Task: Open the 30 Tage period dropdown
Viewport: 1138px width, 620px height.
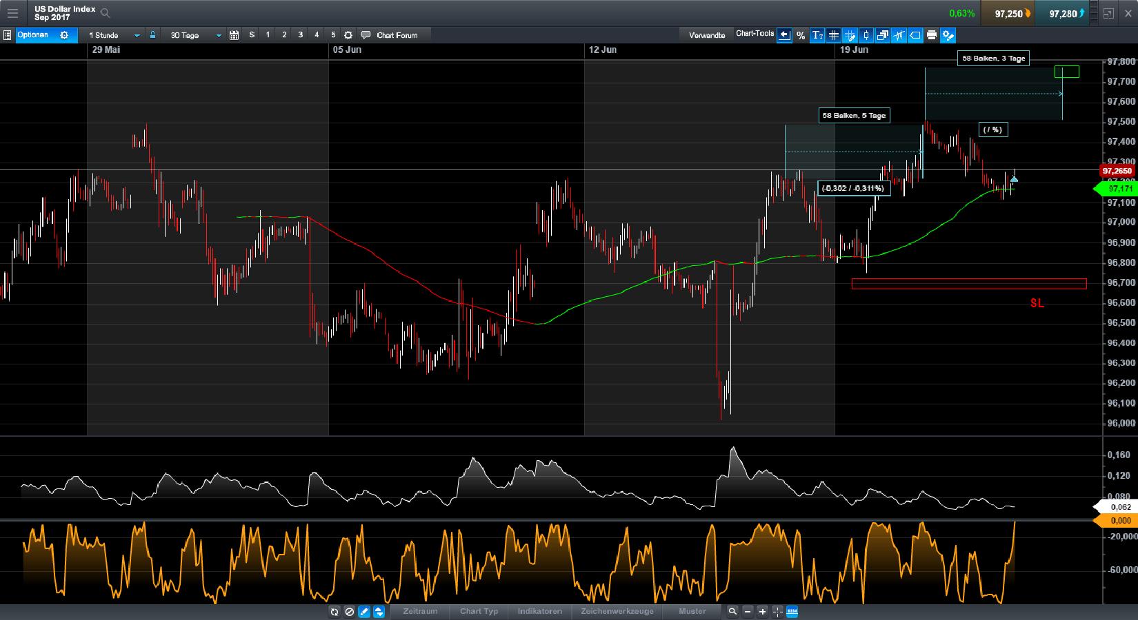Action: point(193,34)
